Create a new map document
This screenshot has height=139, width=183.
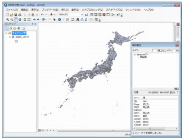[x=8, y=15]
